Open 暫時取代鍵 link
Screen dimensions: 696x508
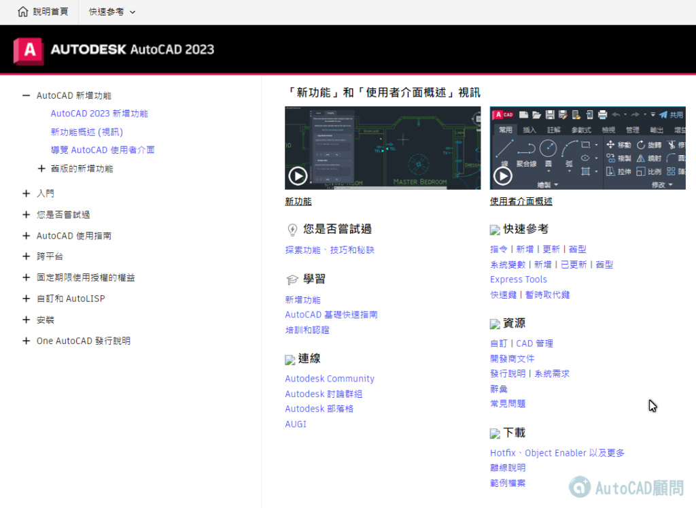coord(547,295)
